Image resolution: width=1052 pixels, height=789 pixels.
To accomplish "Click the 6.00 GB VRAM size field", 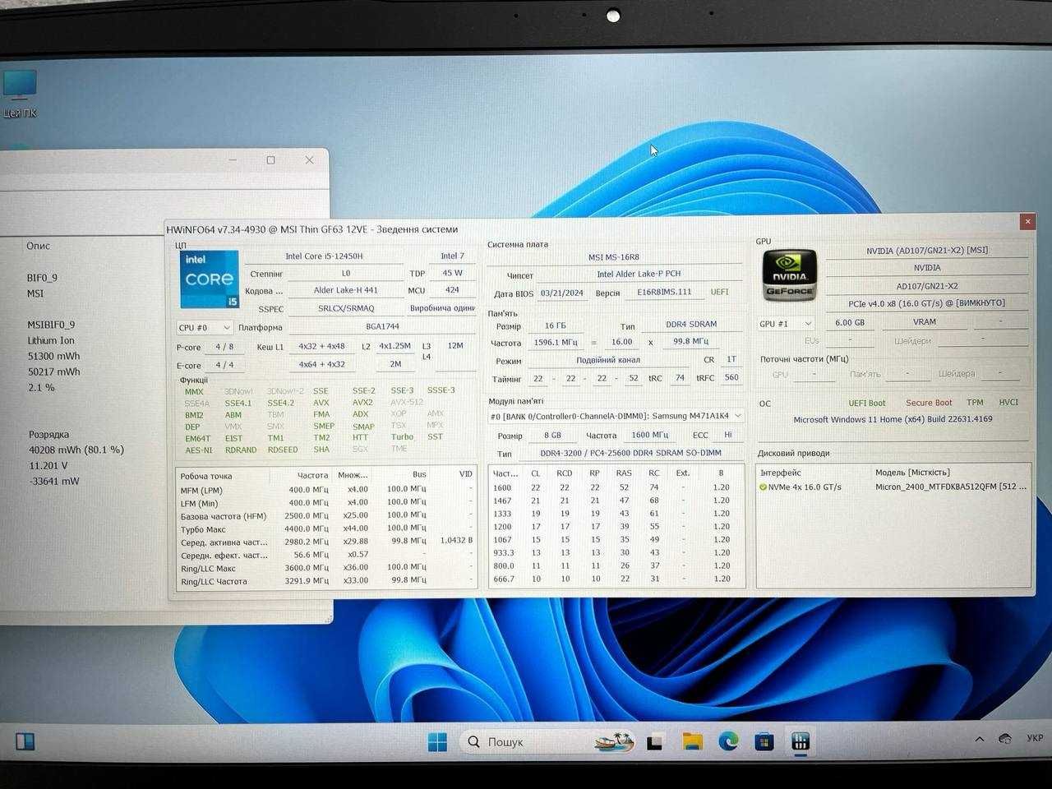I will (850, 323).
